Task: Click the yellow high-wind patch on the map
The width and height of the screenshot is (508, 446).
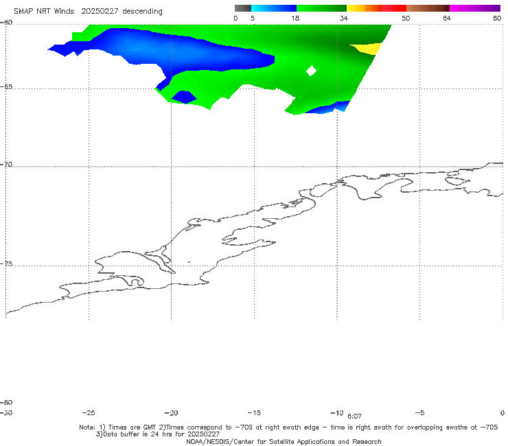Action: coord(368,49)
